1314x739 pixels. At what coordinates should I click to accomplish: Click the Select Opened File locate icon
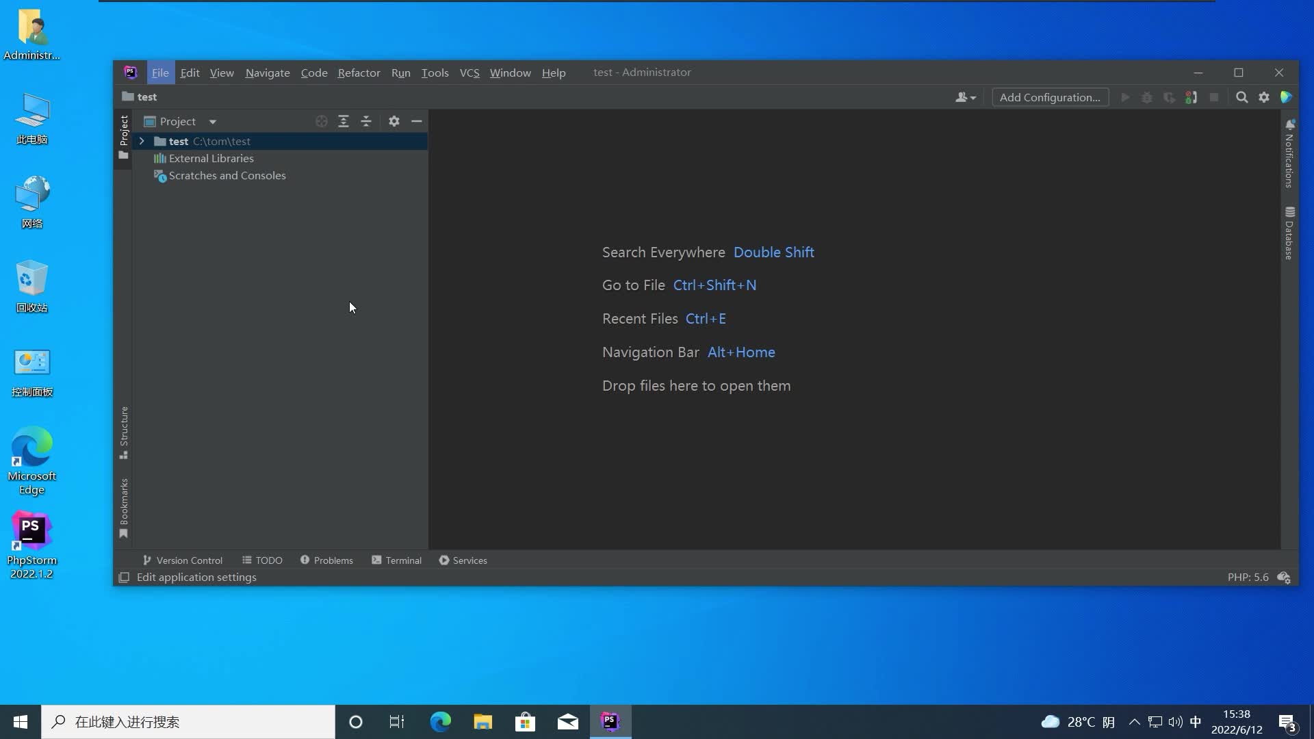321,121
